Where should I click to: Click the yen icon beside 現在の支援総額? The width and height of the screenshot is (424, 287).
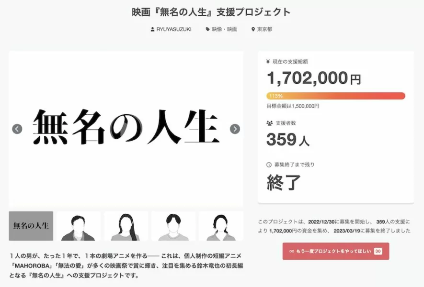click(268, 62)
